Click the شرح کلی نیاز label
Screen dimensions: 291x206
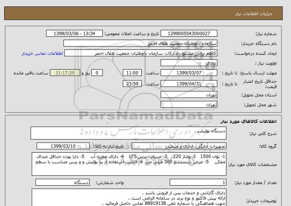point(263,133)
